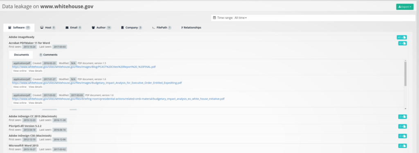This screenshot has width=419, height=153.
Task: Click First seen 2013-04-18 for PScript5.dll
Action: click(x=29, y=130)
